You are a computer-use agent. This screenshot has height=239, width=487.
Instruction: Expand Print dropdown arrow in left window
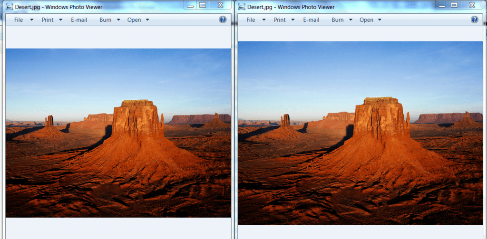60,20
